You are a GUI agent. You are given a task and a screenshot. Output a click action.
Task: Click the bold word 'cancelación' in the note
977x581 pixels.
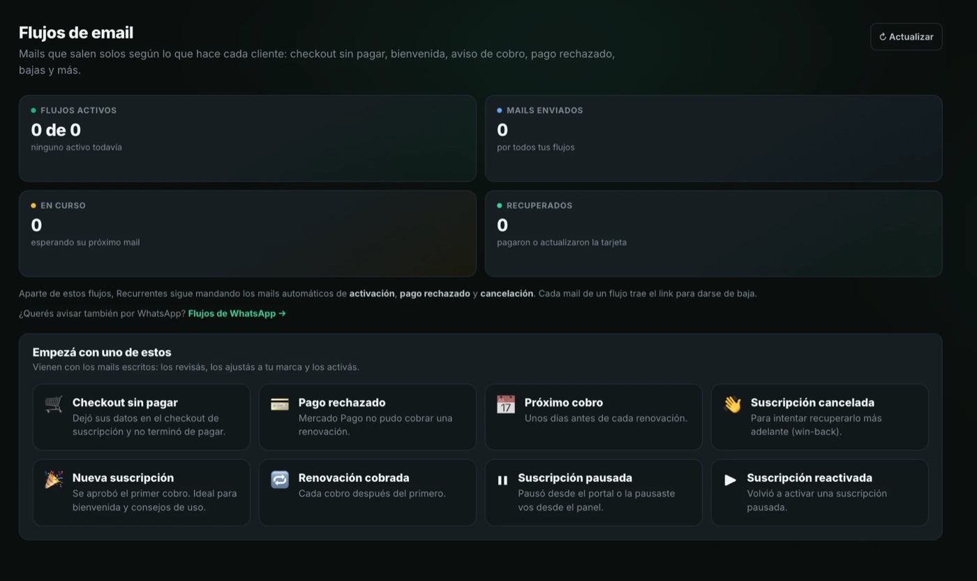coord(507,294)
